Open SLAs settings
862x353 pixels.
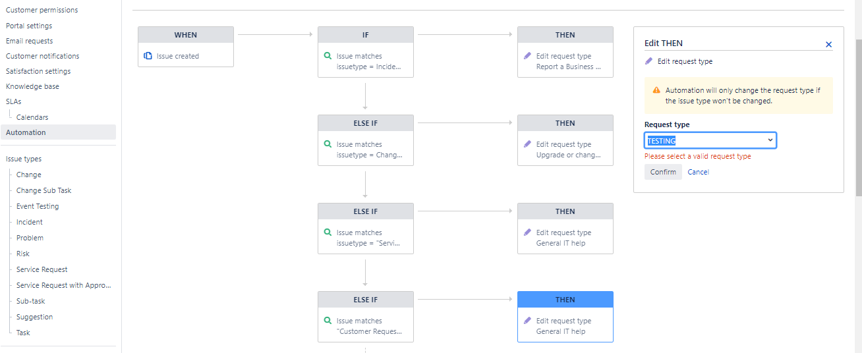pos(14,101)
